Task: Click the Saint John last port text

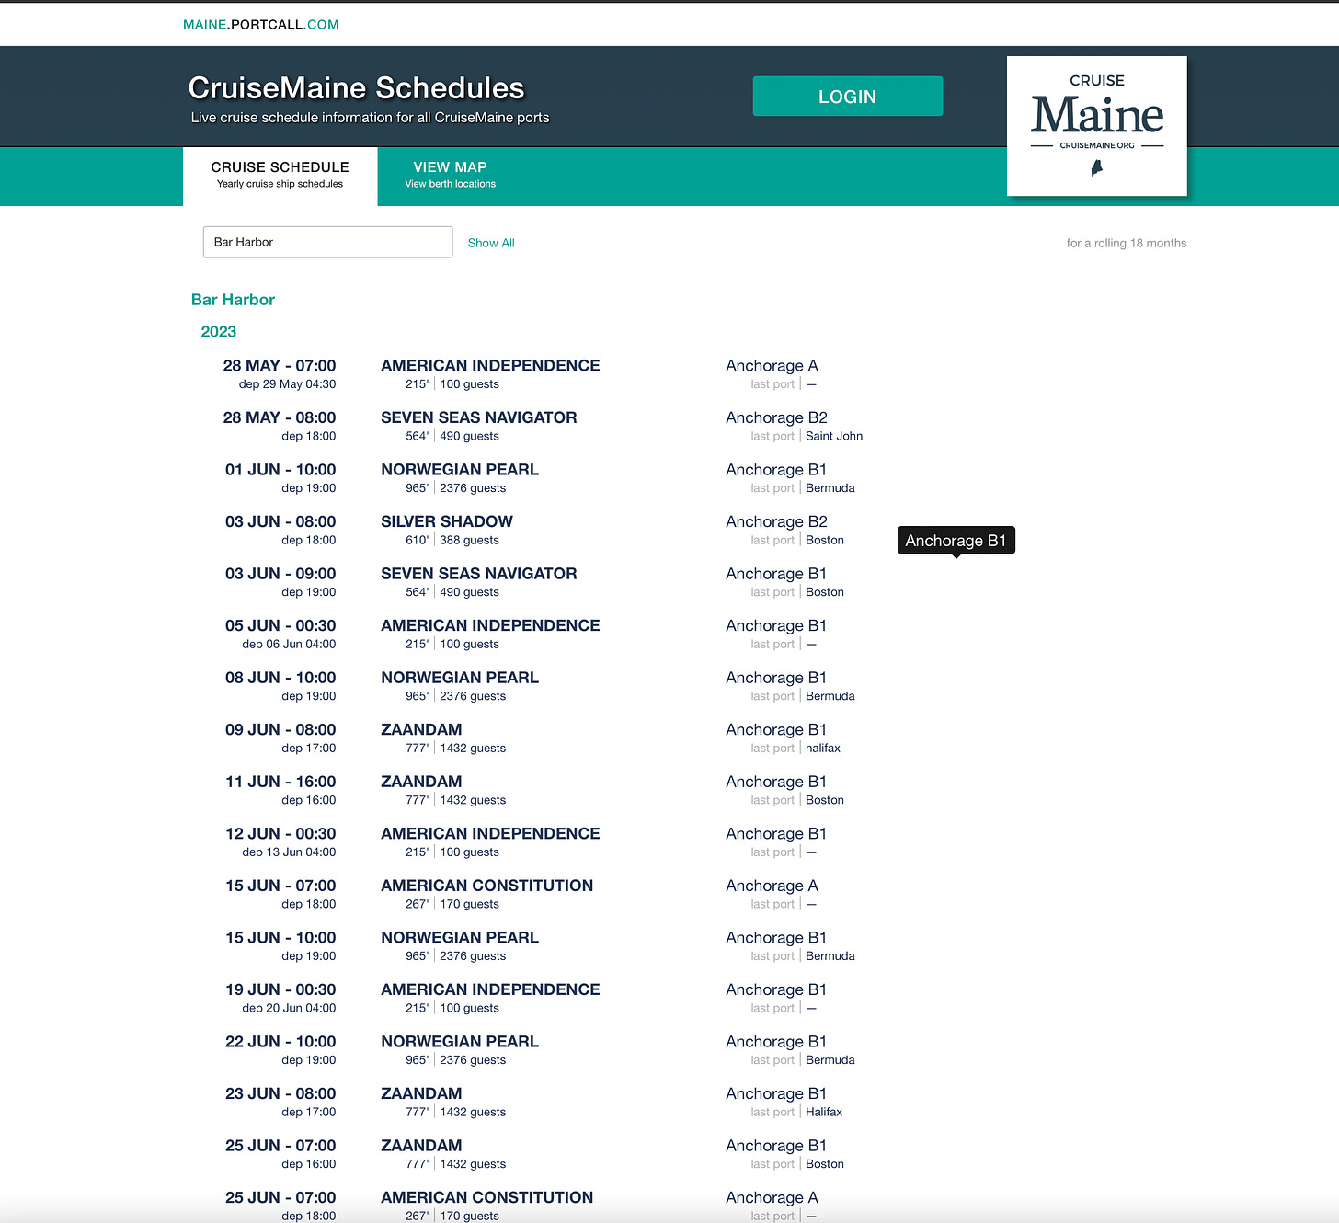Action: coord(834,437)
